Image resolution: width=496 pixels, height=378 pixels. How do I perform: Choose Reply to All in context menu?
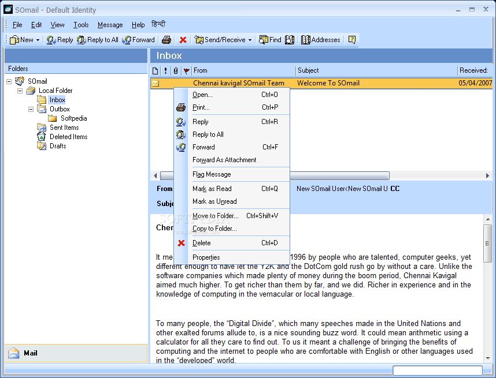(232, 134)
